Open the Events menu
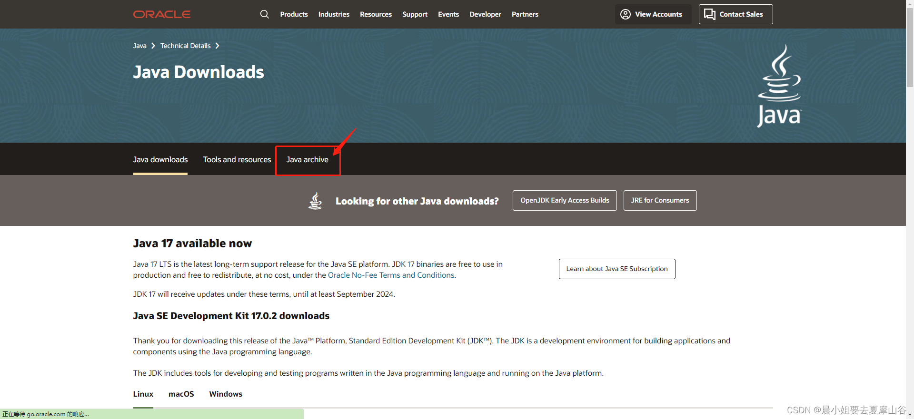Screen dimensions: 914x419 click(448, 14)
